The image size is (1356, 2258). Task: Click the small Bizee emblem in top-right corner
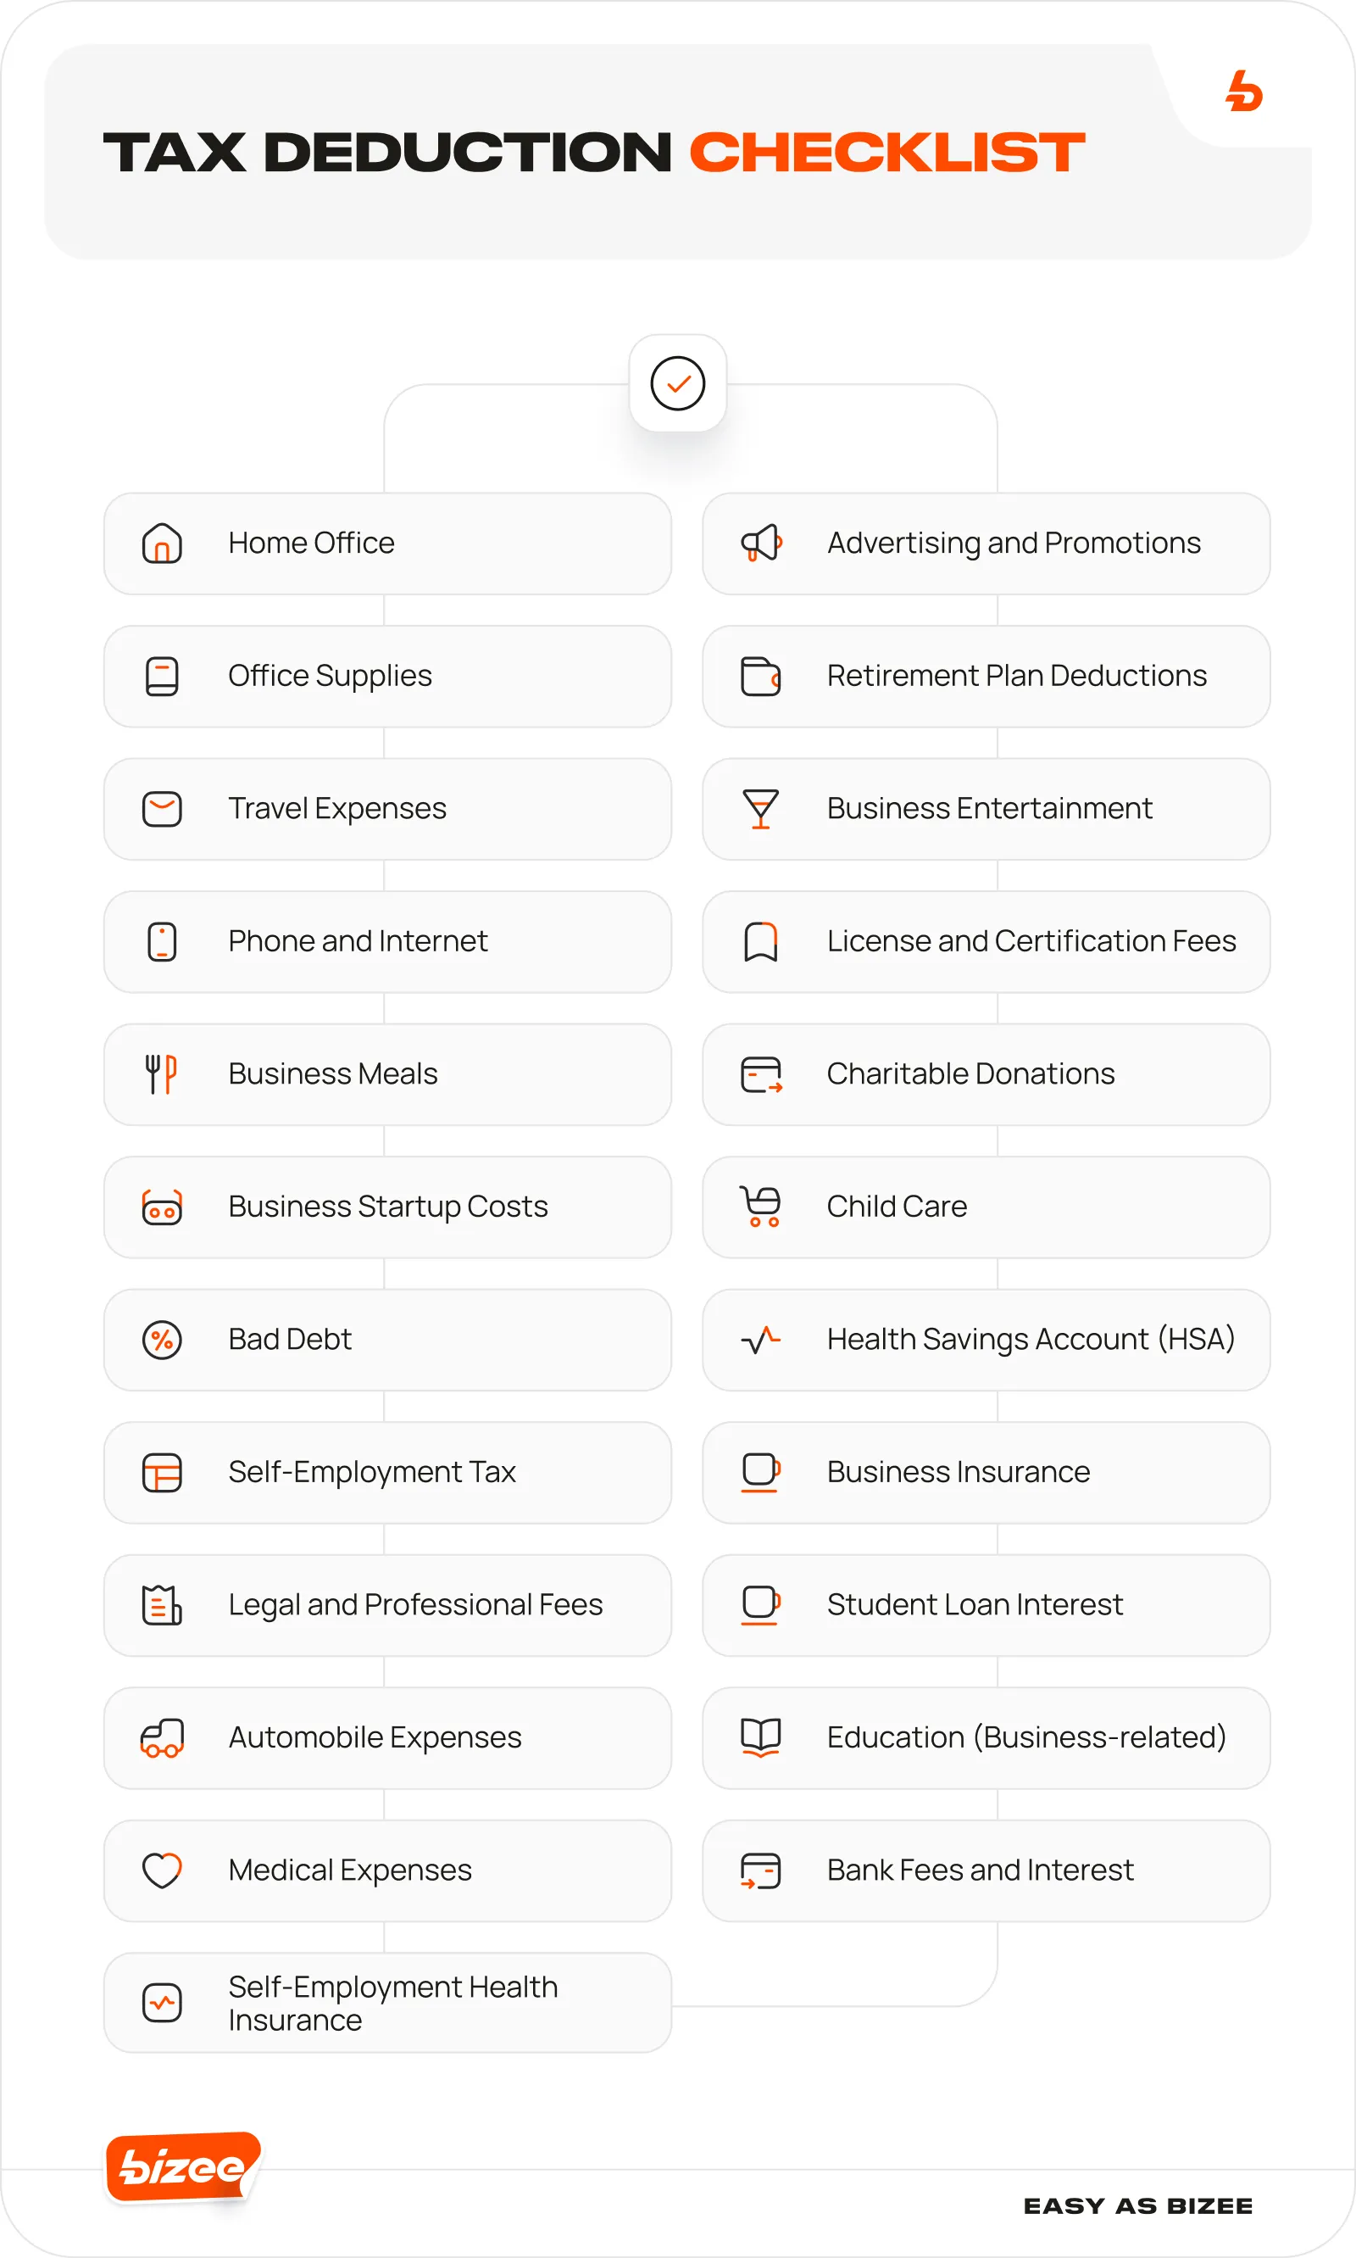[x=1243, y=92]
